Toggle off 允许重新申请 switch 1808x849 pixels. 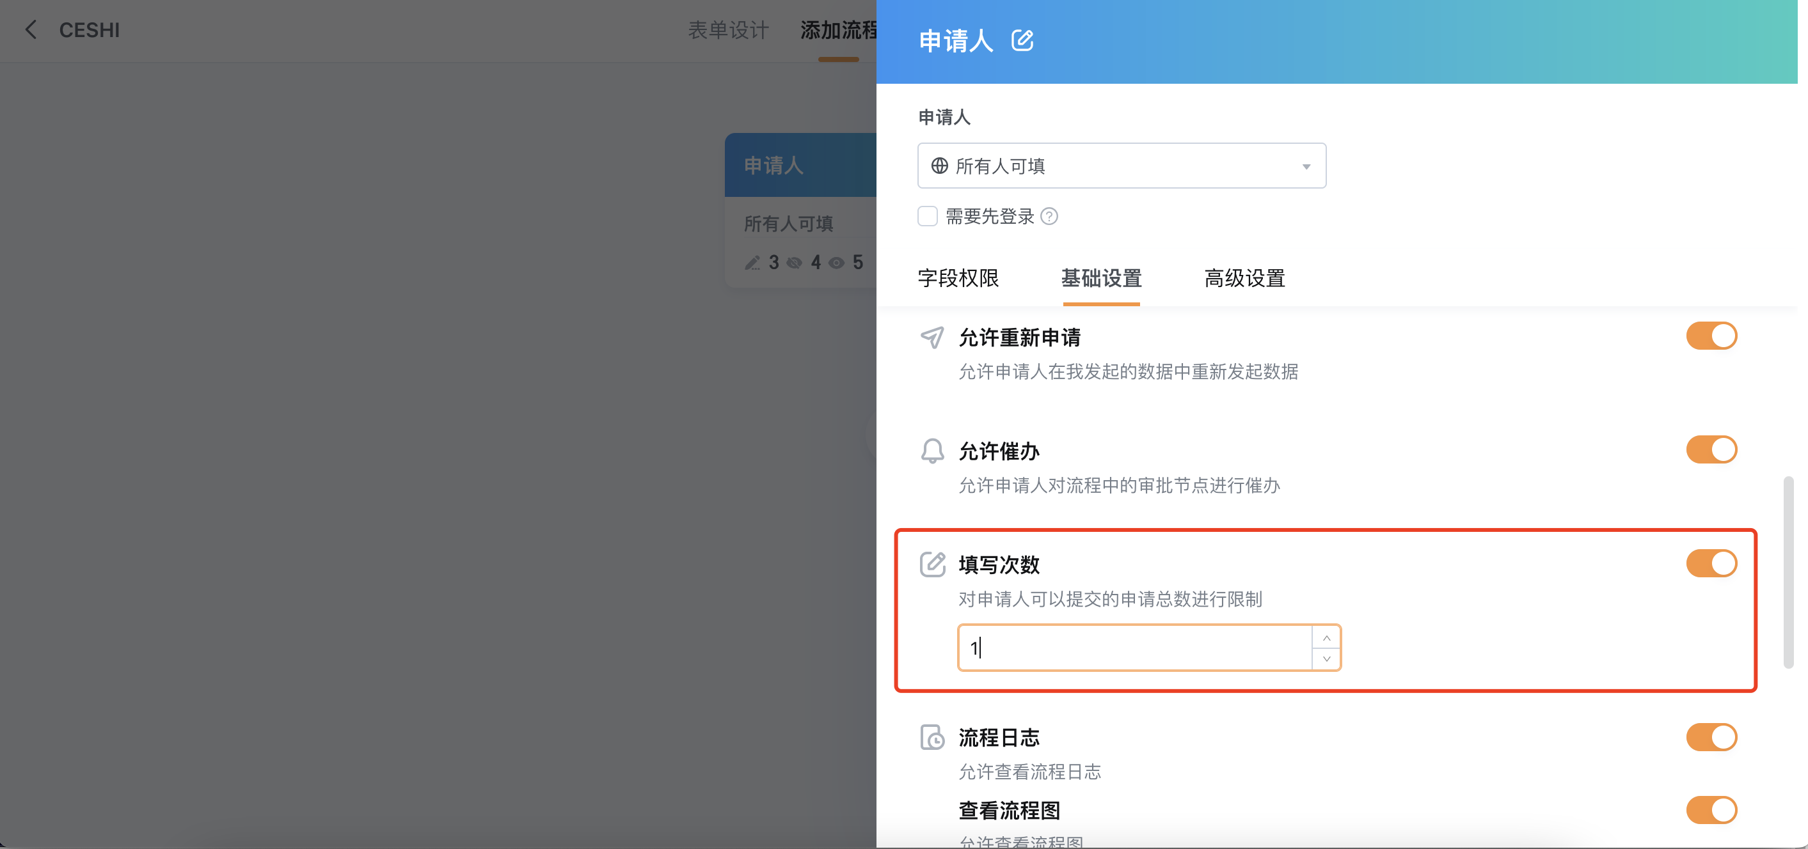pyautogui.click(x=1711, y=336)
